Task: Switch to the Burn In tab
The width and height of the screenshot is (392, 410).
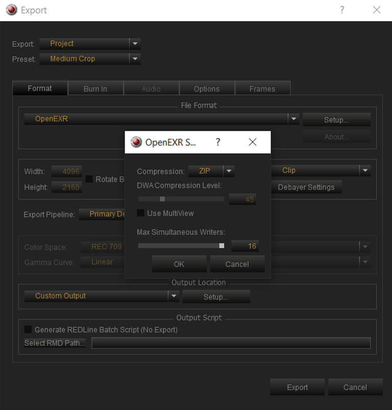Action: pos(95,89)
